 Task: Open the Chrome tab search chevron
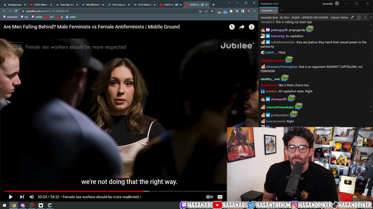click(229, 3)
